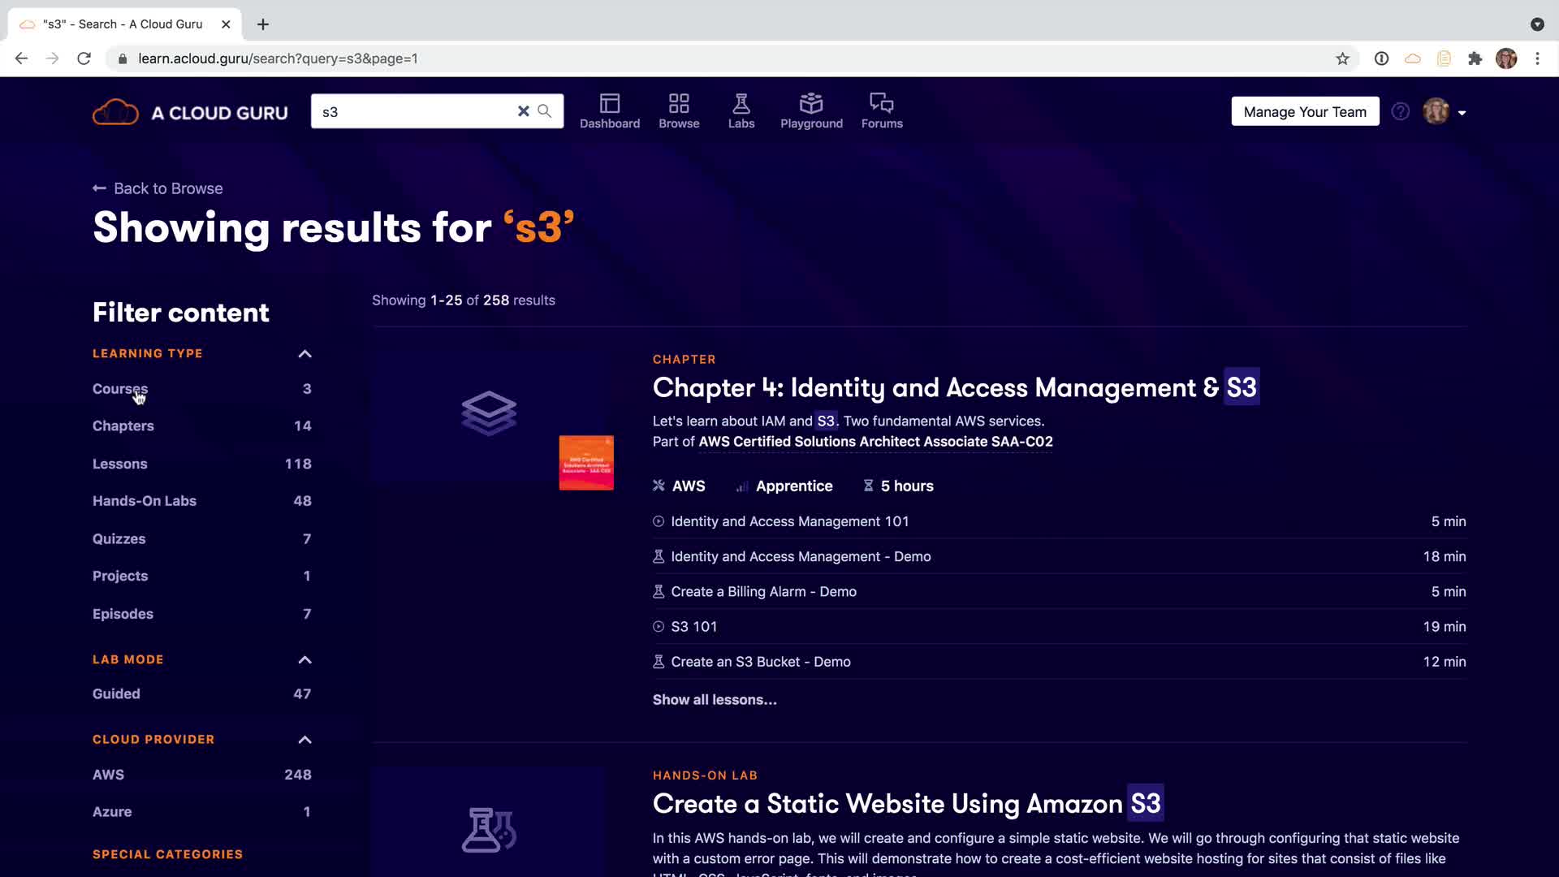Viewport: 1559px width, 877px height.
Task: Open Labs flask icon in header
Action: pos(741,104)
